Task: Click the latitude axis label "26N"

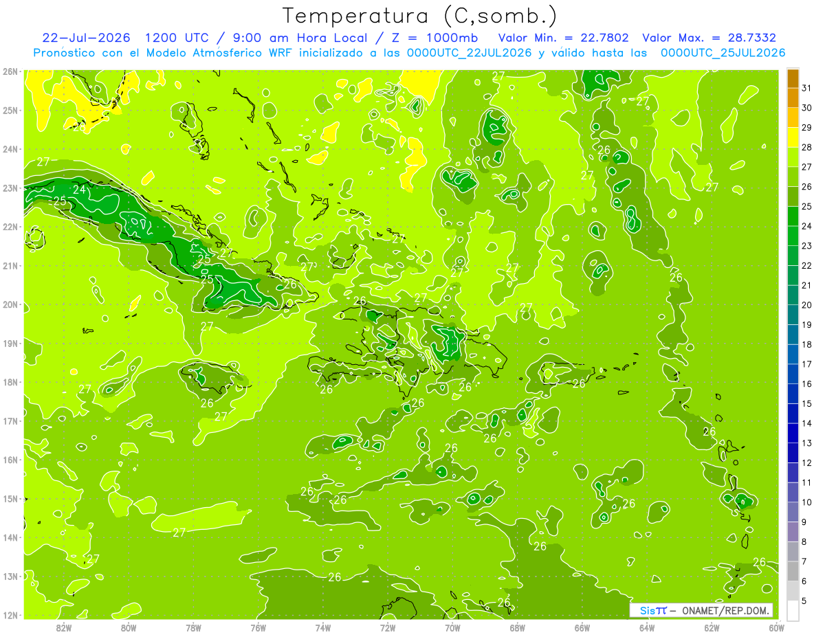Action: tap(10, 71)
